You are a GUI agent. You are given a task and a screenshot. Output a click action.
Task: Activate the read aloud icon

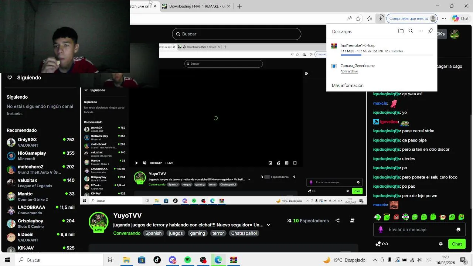click(x=349, y=18)
